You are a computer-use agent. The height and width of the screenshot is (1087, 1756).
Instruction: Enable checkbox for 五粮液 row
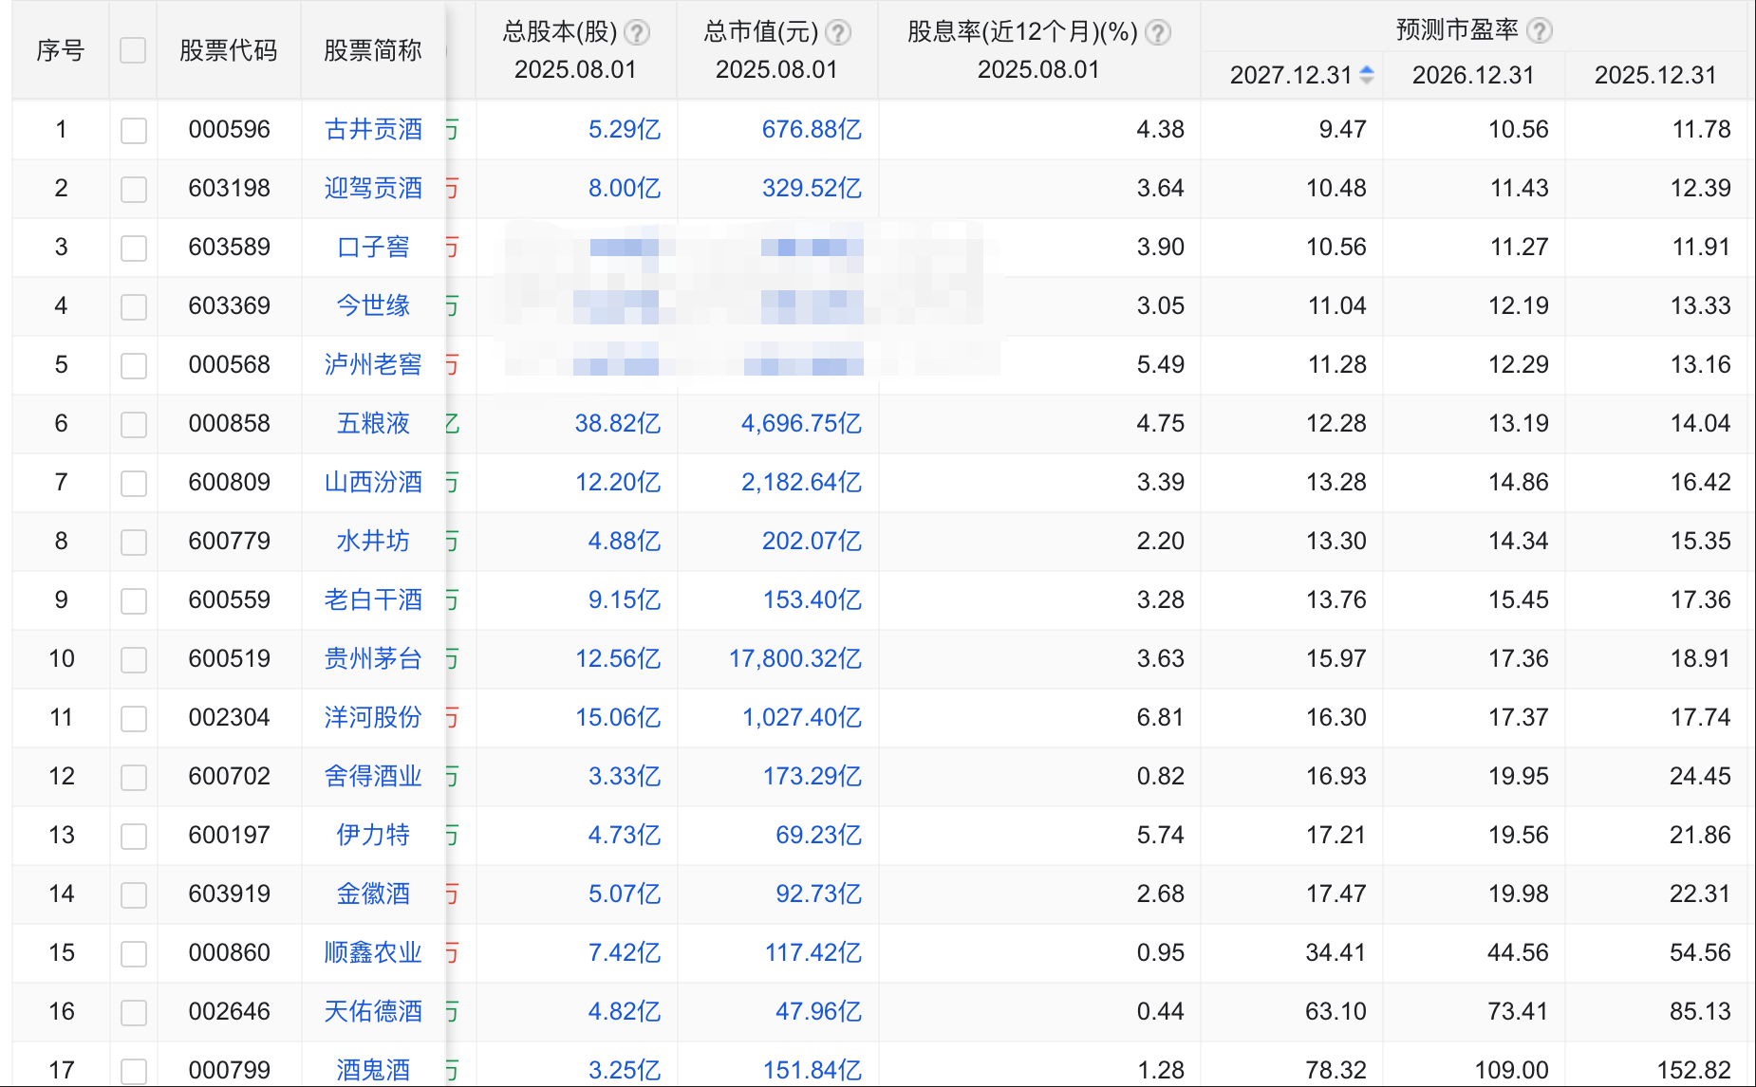(x=134, y=424)
